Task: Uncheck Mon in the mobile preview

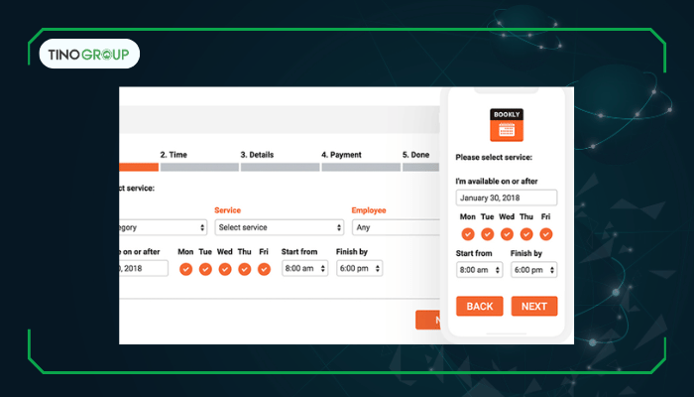Action: (x=468, y=234)
